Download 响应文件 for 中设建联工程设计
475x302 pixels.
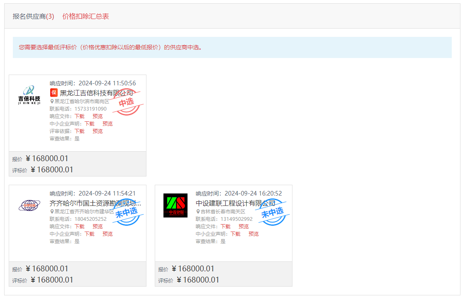coord(225,227)
